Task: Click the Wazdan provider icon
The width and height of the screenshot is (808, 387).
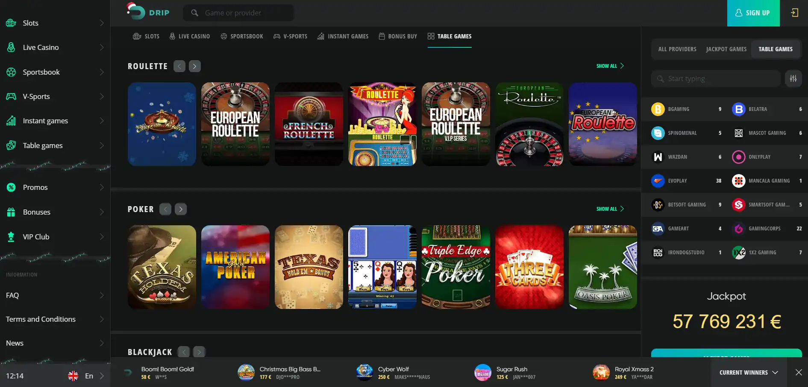Action: pyautogui.click(x=658, y=157)
